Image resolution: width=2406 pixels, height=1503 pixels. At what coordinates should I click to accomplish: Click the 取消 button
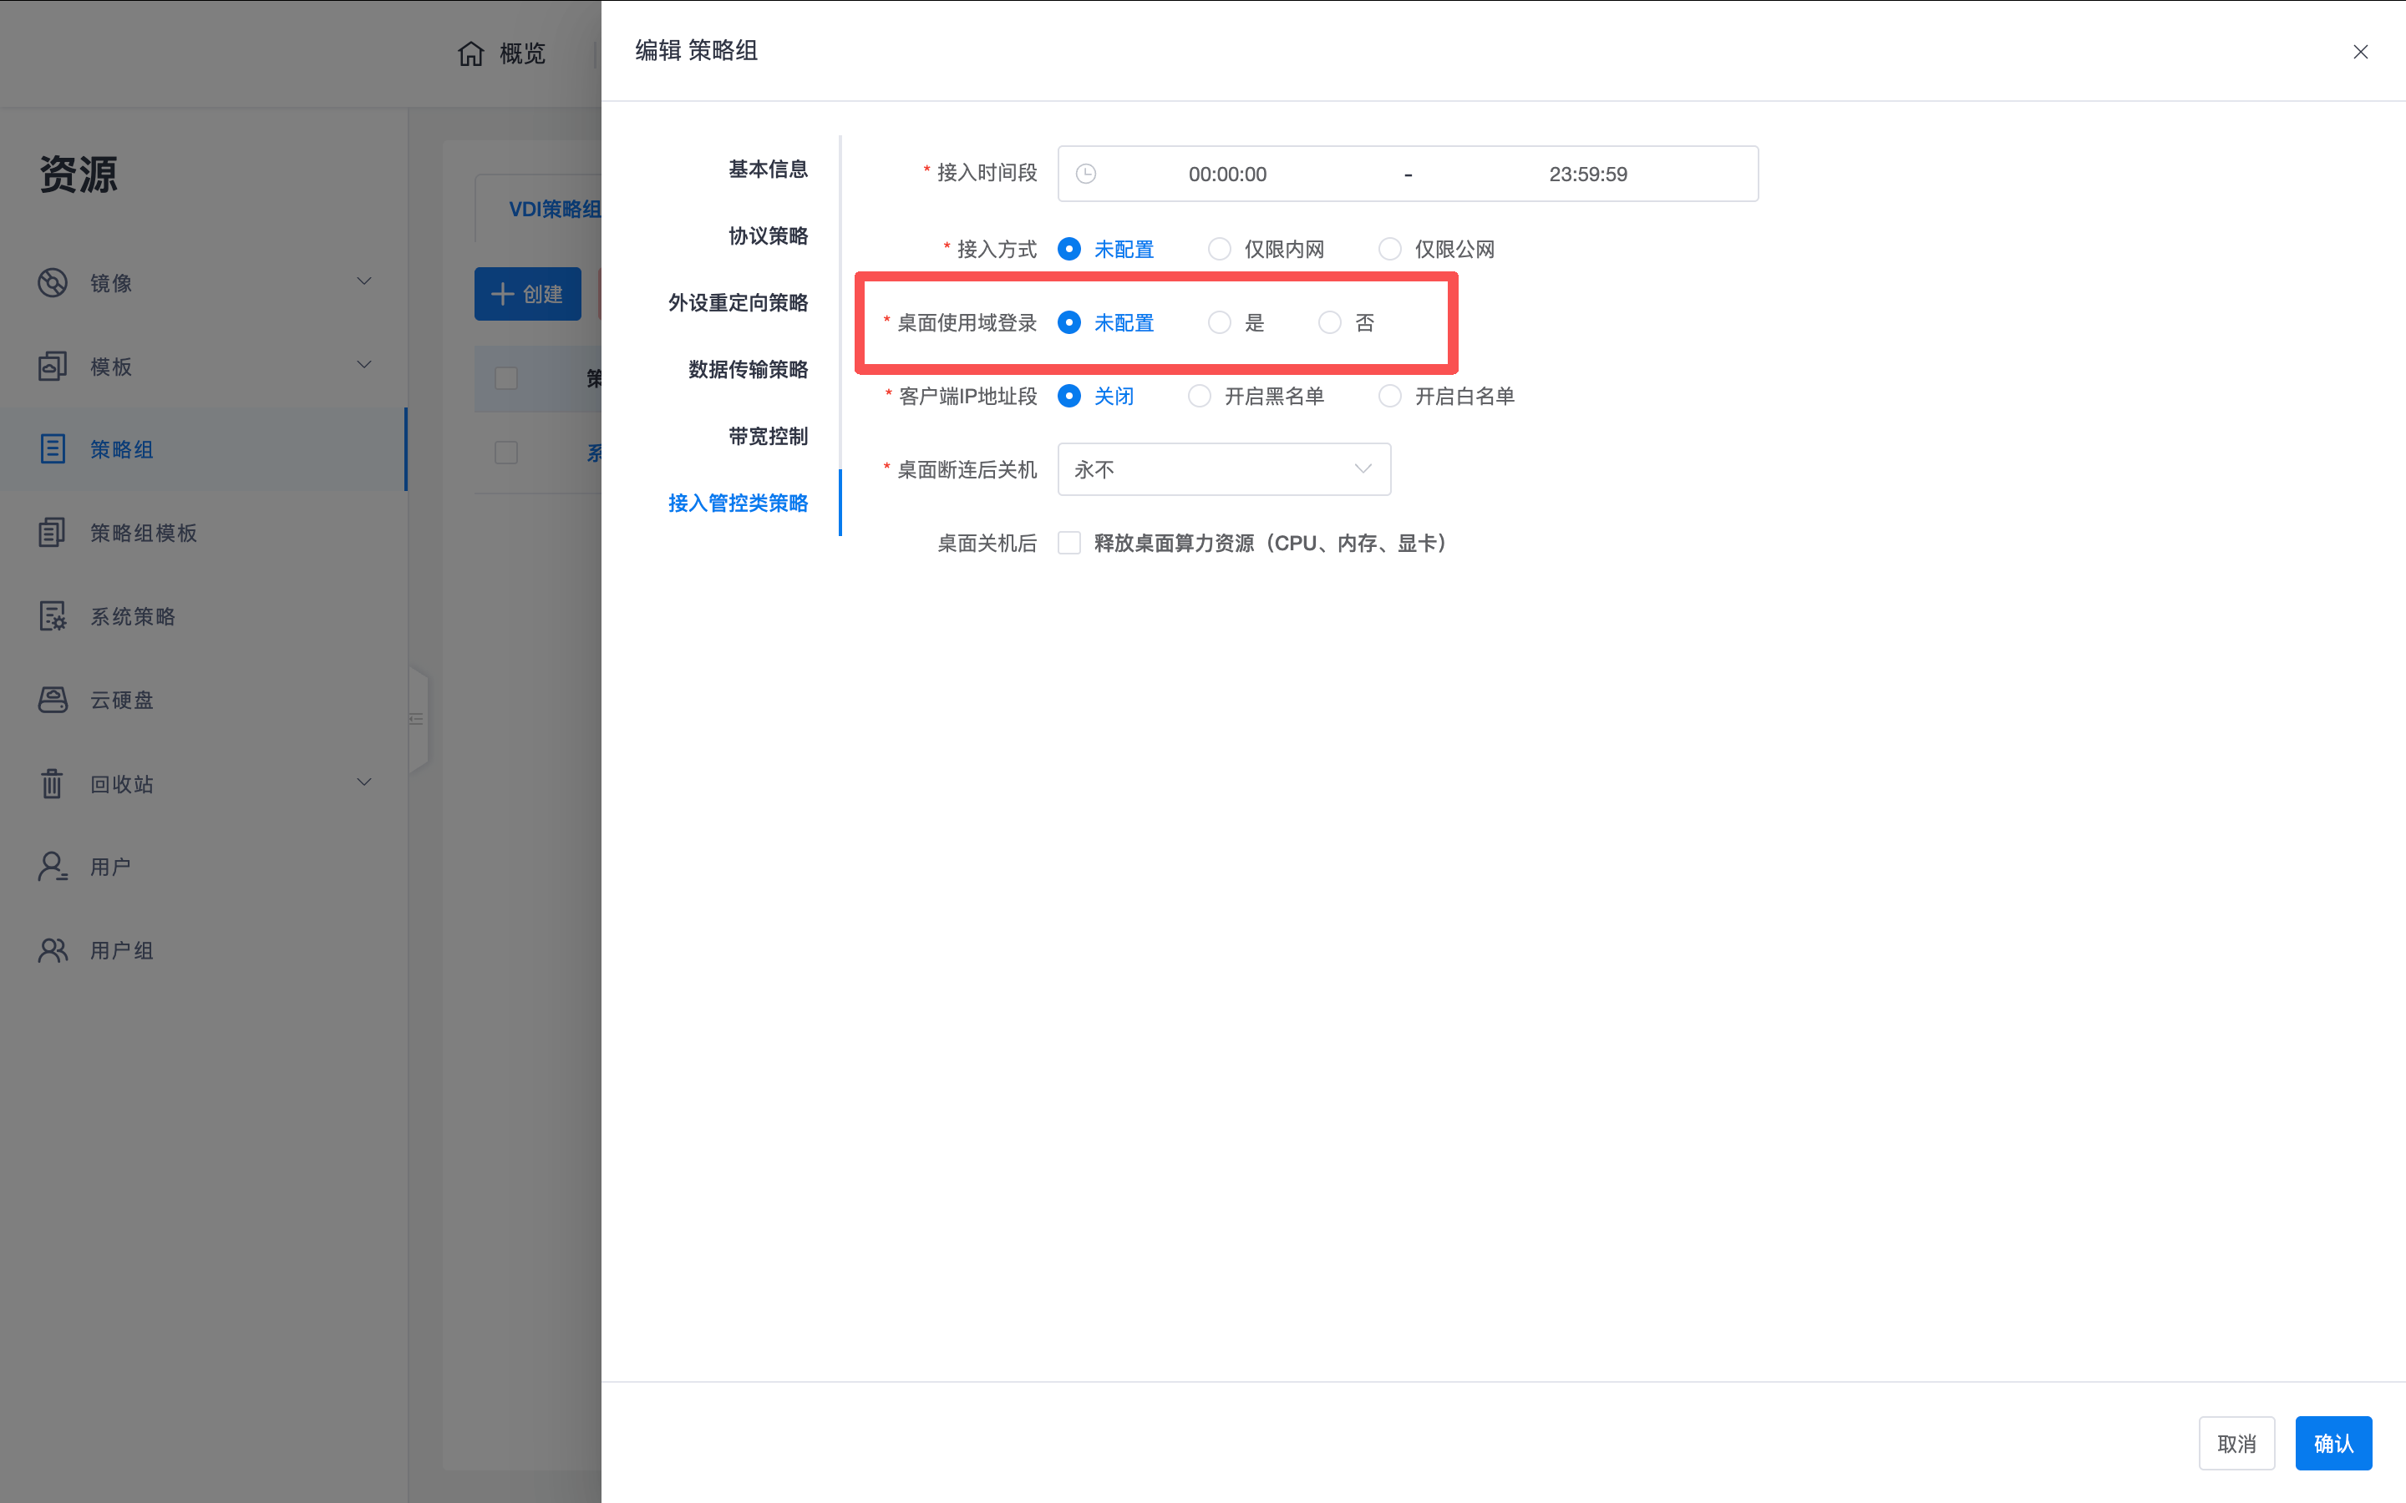tap(2237, 1442)
